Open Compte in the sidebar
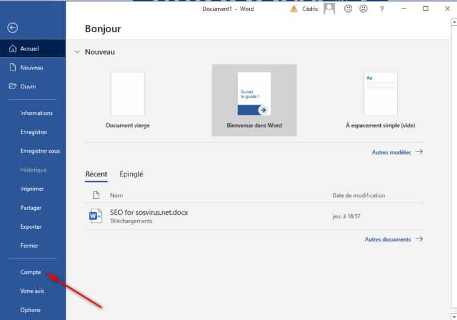Screen dimensions: 457x320 pyautogui.click(x=30, y=272)
